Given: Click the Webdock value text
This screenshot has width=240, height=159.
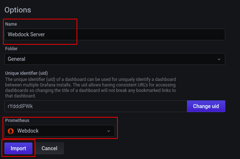Looking at the screenshot, I should coord(28,131).
